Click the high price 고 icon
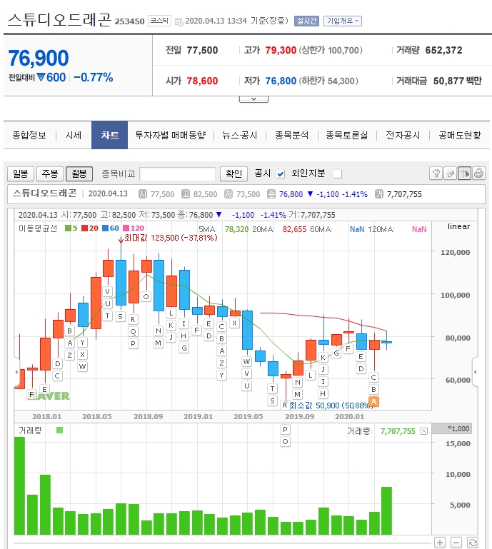Image resolution: width=492 pixels, height=549 pixels. (x=185, y=194)
